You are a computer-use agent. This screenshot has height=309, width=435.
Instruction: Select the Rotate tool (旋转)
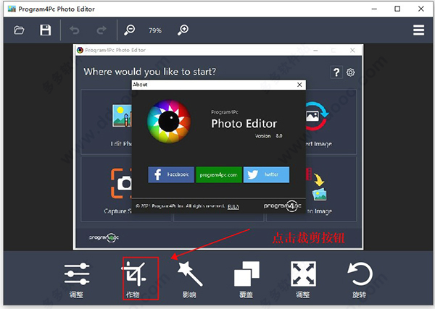click(x=360, y=280)
